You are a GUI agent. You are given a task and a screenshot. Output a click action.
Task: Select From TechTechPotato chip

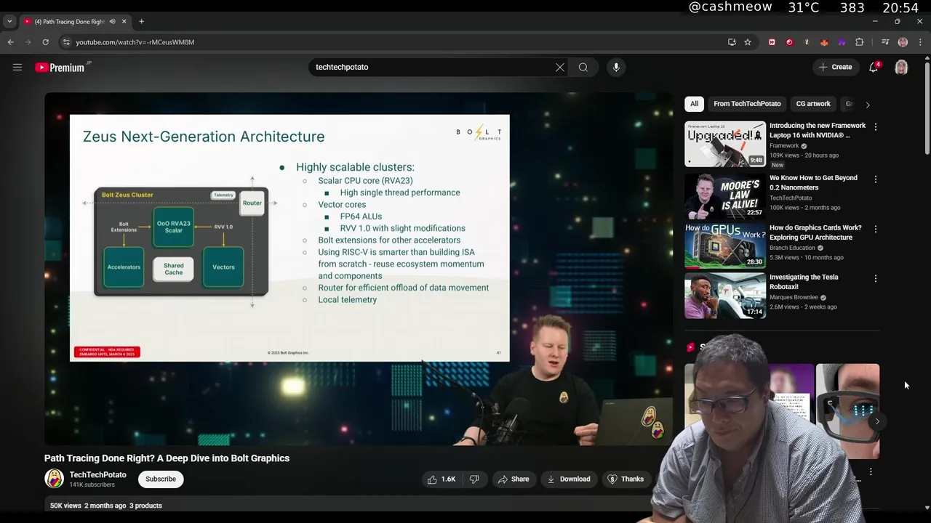(x=747, y=104)
